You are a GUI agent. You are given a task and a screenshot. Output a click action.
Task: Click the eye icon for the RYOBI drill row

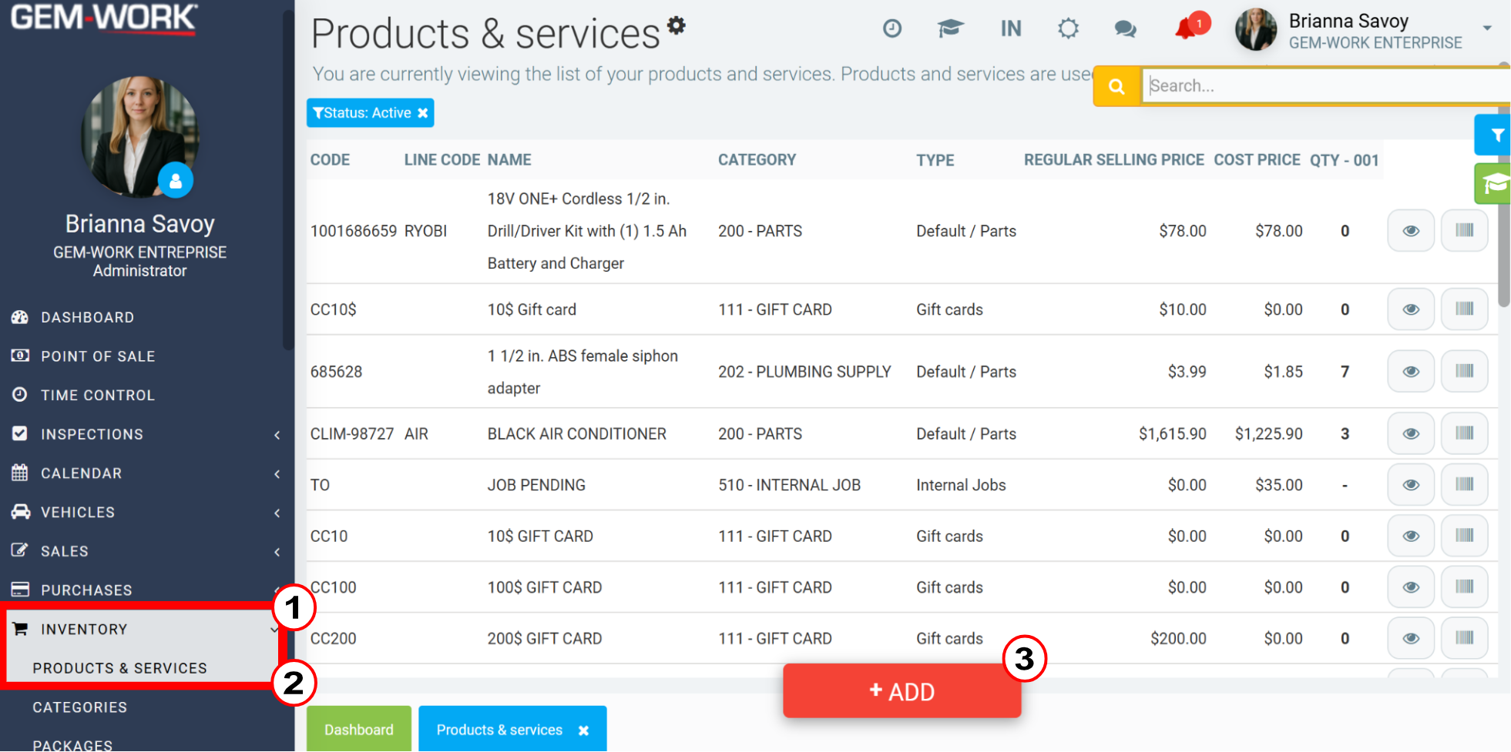tap(1411, 231)
